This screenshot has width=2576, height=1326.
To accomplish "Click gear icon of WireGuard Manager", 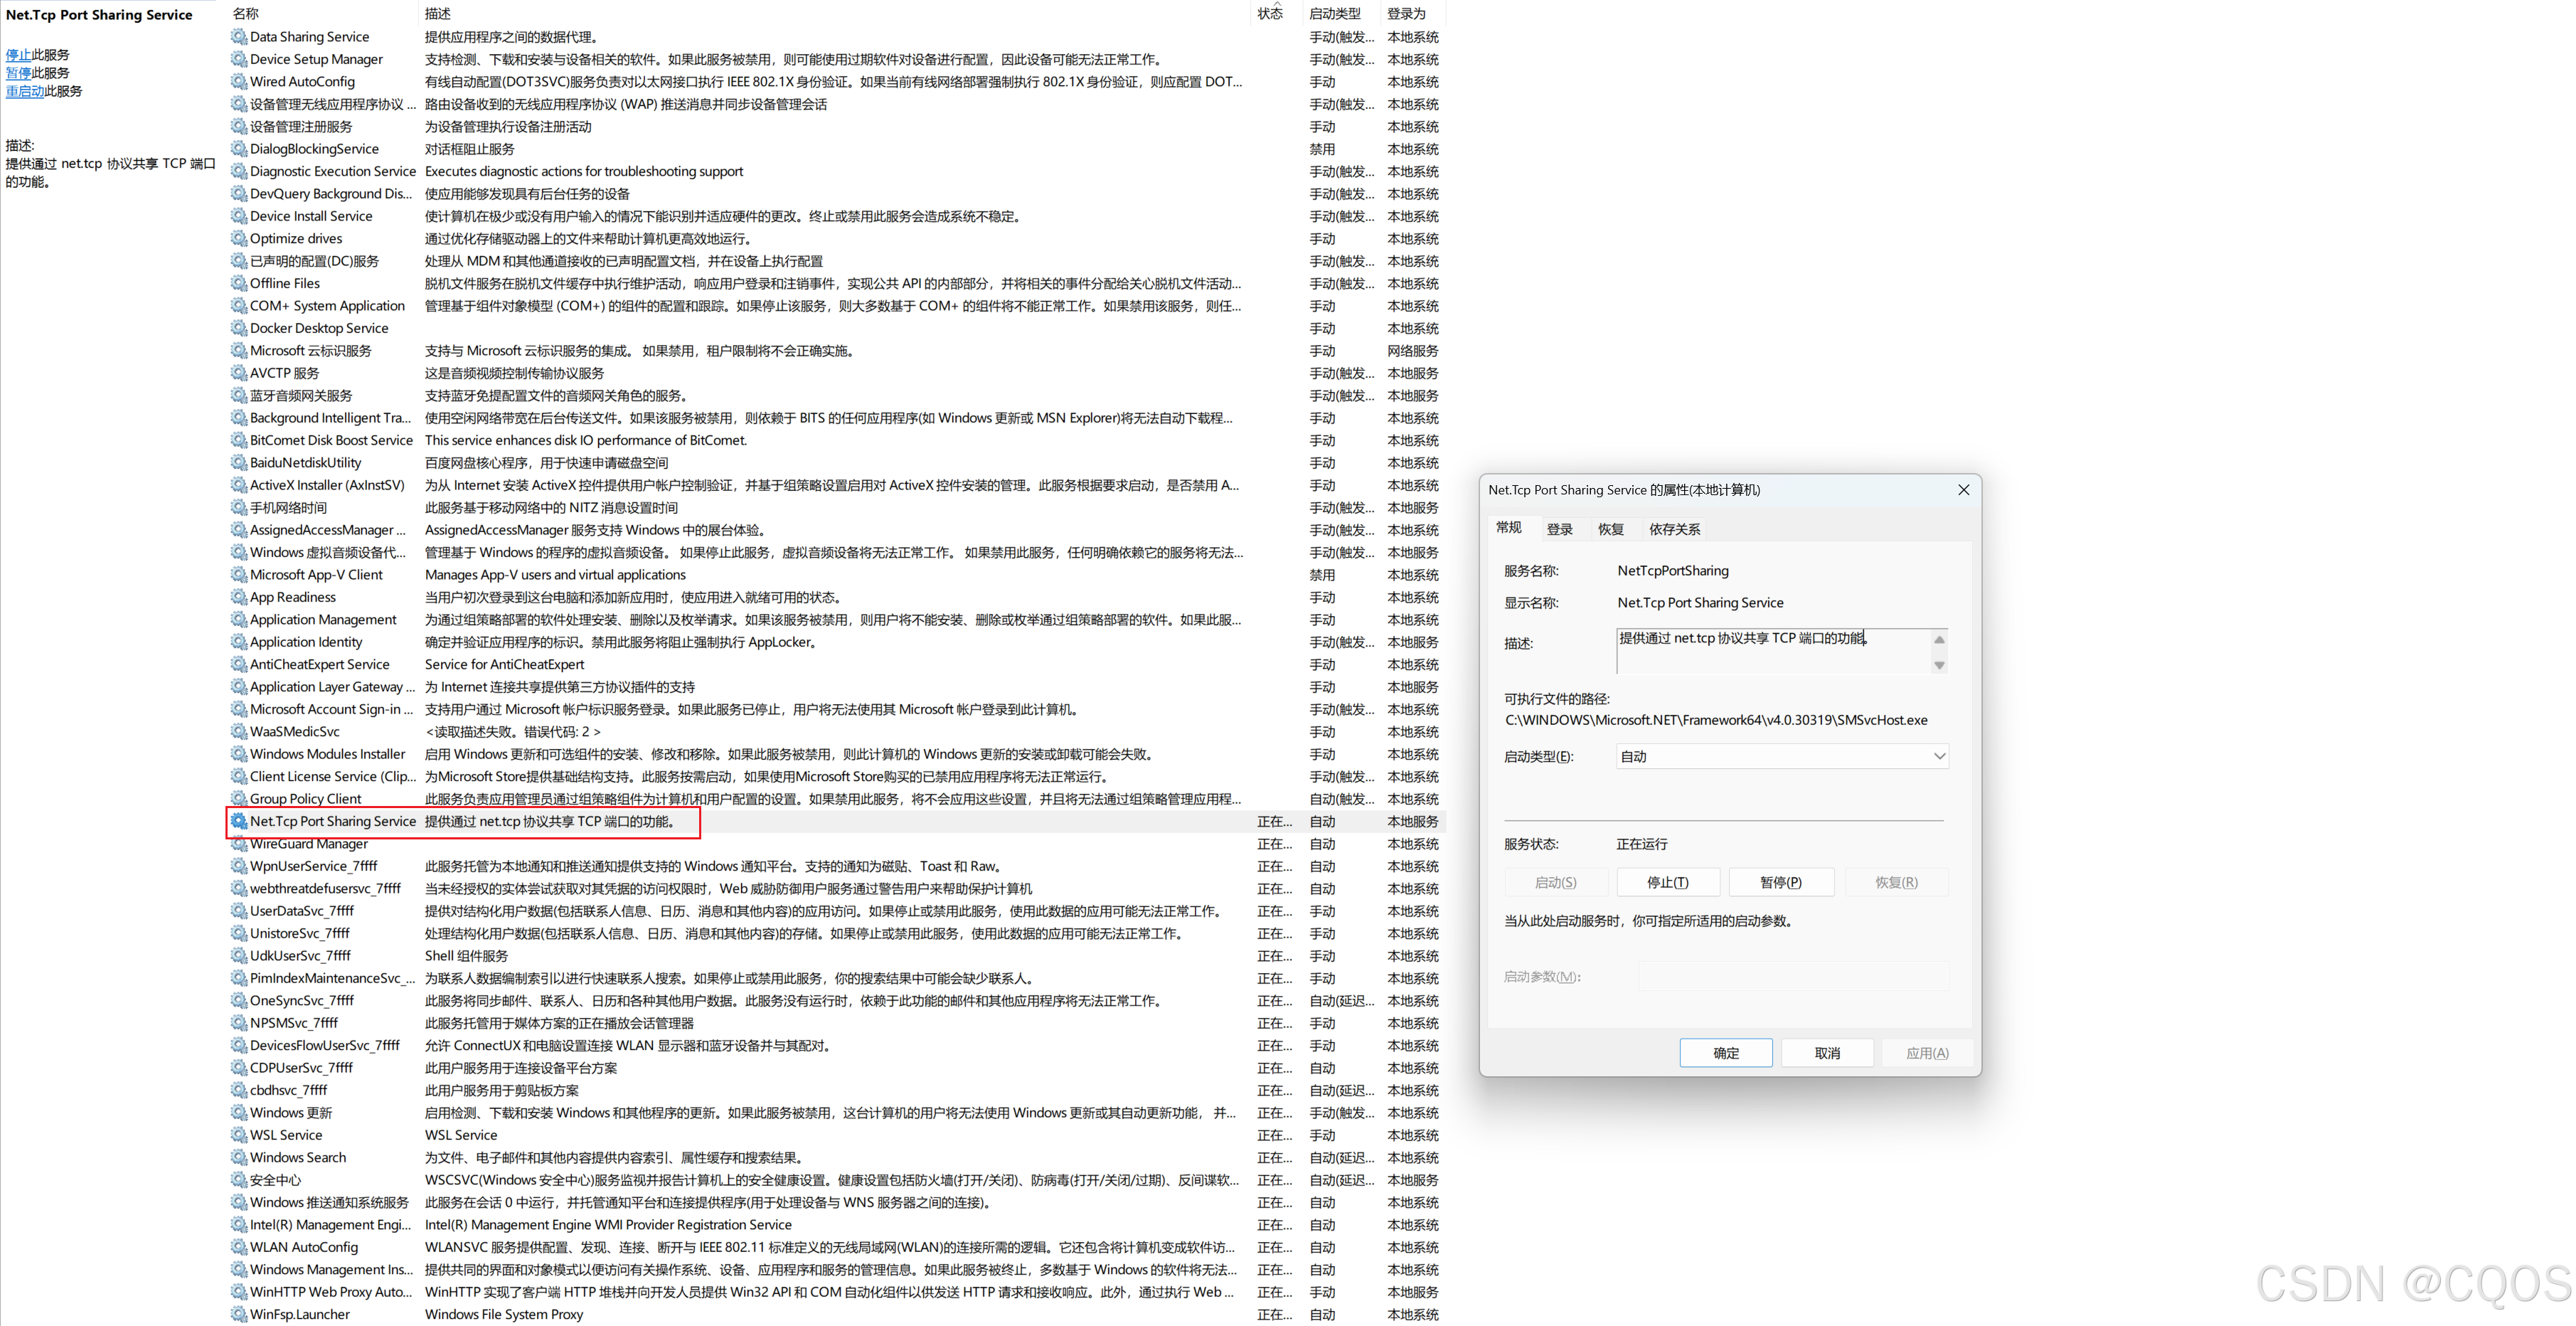I will tap(239, 844).
